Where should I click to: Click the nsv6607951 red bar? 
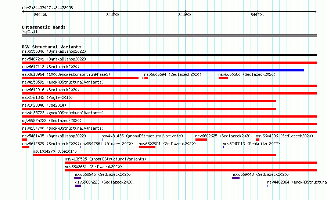point(147,147)
